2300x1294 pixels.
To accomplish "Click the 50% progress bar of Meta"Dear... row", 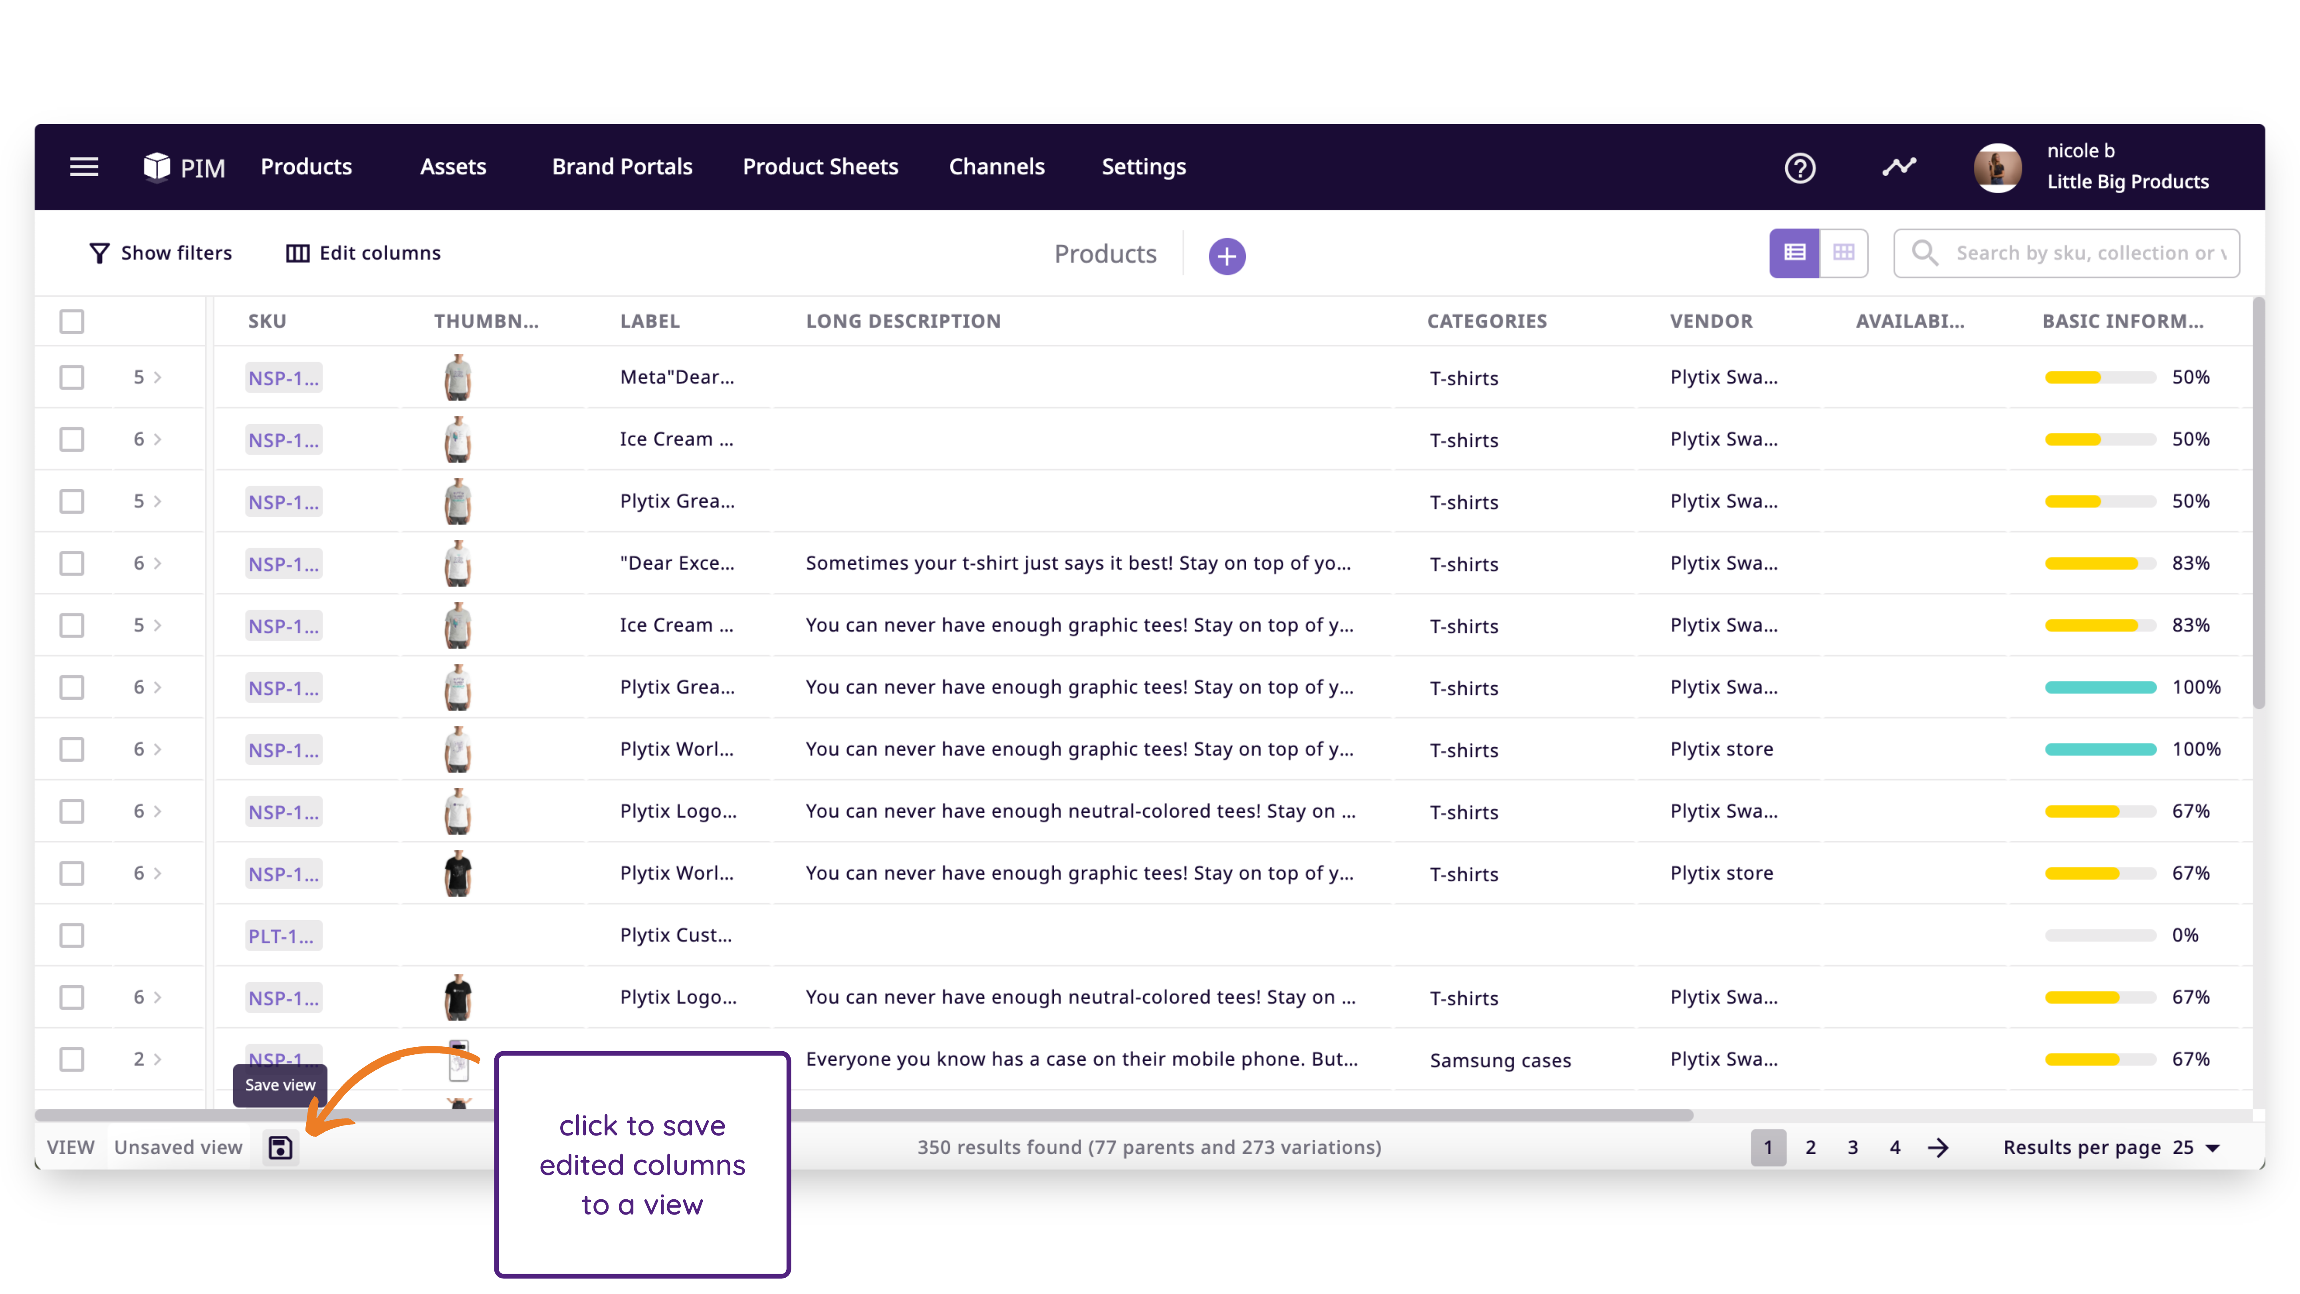I will click(2100, 378).
